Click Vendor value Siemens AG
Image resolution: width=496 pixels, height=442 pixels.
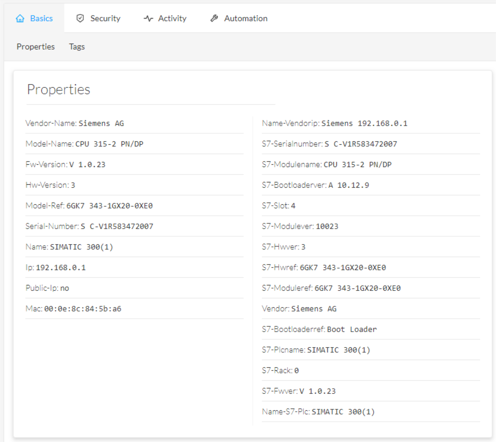(314, 309)
